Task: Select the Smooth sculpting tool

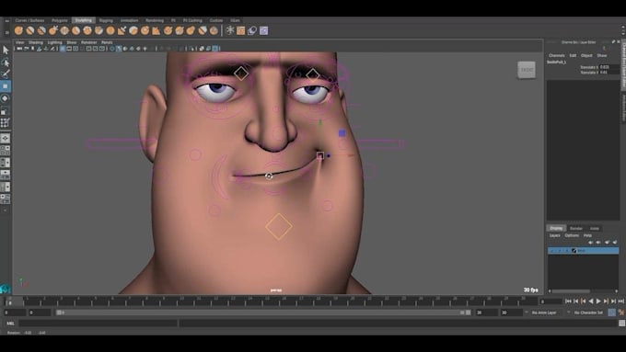Action: (30, 30)
